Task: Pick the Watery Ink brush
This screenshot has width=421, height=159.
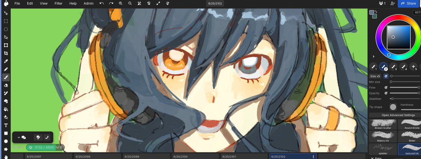Action: (383, 137)
